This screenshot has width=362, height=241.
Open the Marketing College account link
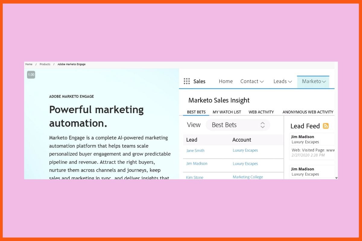pyautogui.click(x=248, y=177)
